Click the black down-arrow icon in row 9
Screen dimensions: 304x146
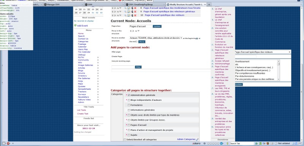point(132,11)
